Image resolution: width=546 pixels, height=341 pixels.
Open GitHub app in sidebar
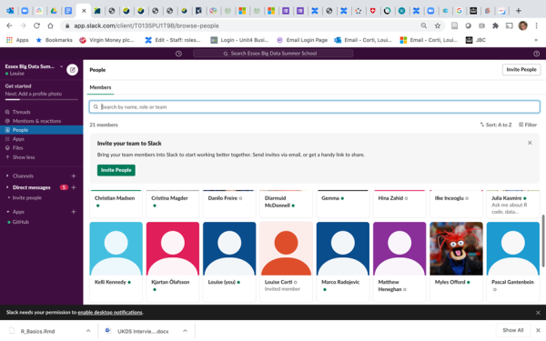[x=21, y=222]
